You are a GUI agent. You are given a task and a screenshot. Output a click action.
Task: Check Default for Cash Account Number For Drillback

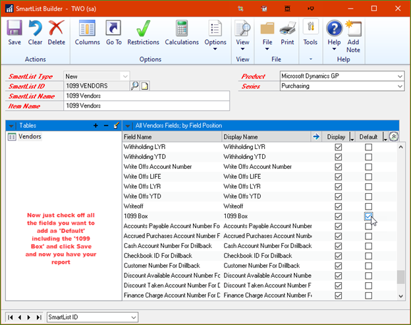coord(368,246)
